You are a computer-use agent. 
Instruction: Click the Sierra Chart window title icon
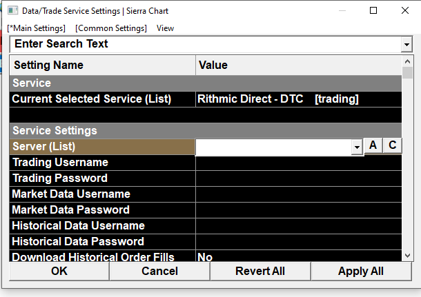(12, 11)
